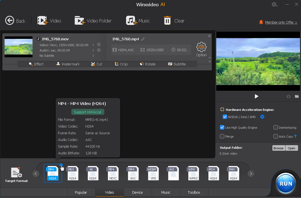301x198 pixels.
Task: Start conversion with RUN button
Action: pyautogui.click(x=286, y=183)
